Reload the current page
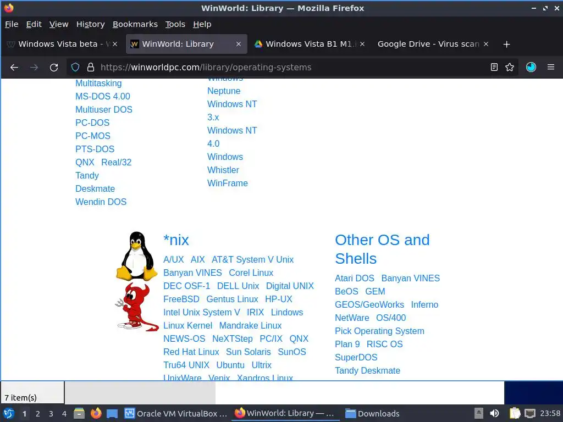 (54, 67)
